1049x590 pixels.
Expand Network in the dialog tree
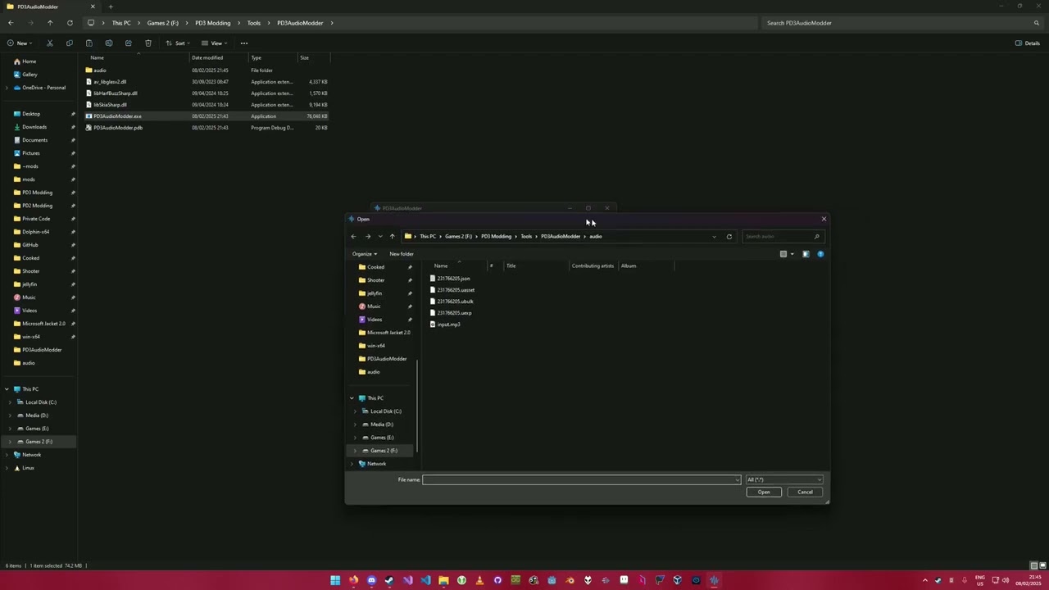point(352,464)
